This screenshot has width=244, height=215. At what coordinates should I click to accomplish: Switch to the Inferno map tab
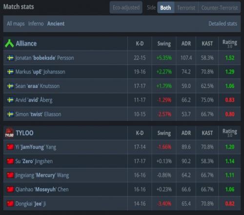36,24
